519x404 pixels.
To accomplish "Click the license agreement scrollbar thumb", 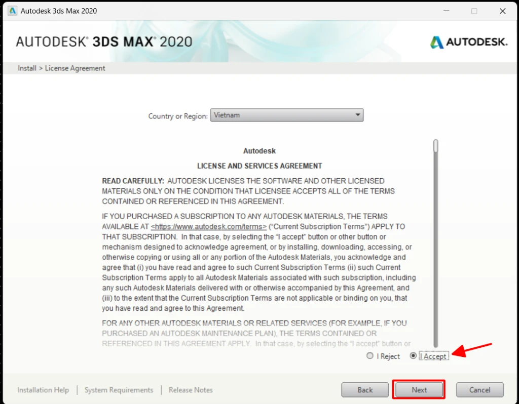I will point(435,147).
